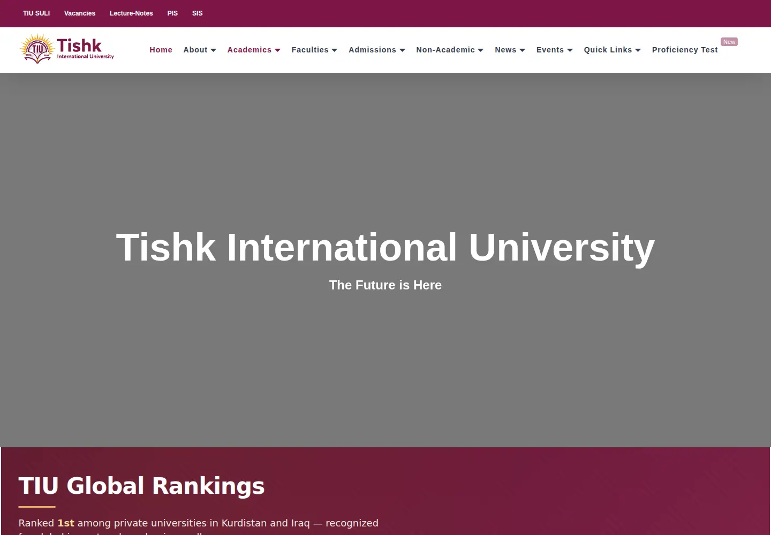Viewport: 771px width, 535px height.
Task: Go to the Home menu item
Action: click(161, 50)
